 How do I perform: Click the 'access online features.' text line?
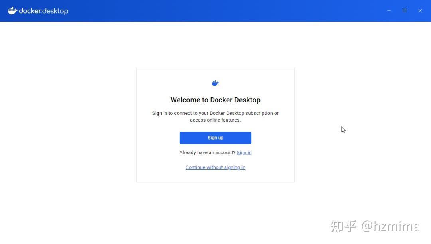(x=215, y=120)
